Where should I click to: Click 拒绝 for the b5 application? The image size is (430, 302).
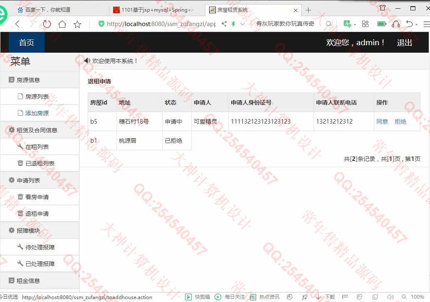tap(400, 122)
